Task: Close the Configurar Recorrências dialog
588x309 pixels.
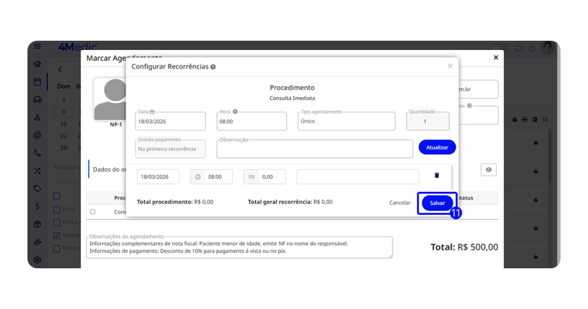Action: coord(450,66)
